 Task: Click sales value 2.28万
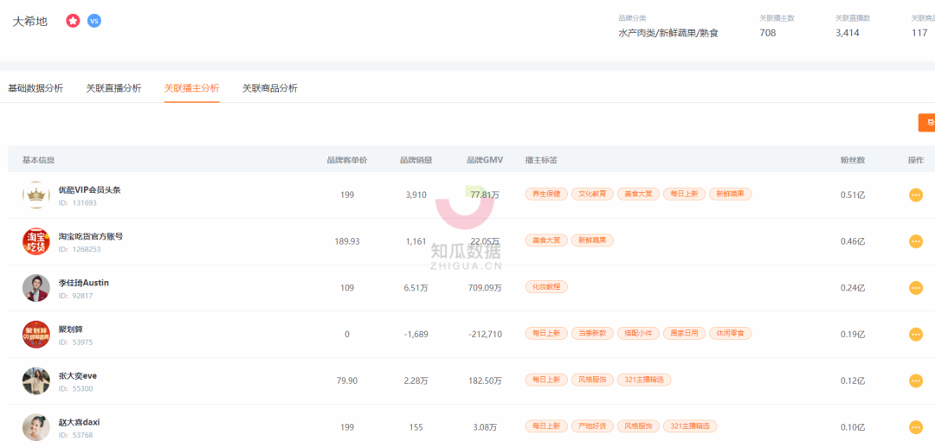pyautogui.click(x=416, y=381)
